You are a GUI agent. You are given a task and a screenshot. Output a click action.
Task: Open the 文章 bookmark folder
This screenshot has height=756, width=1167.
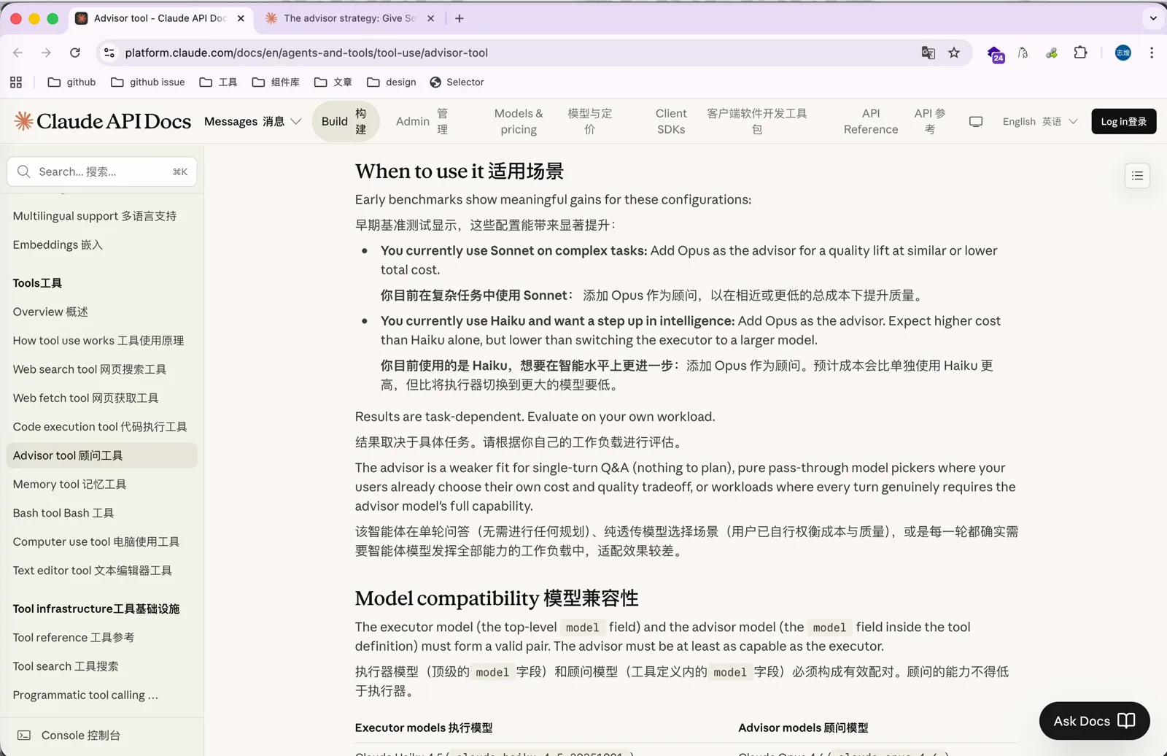(x=333, y=82)
